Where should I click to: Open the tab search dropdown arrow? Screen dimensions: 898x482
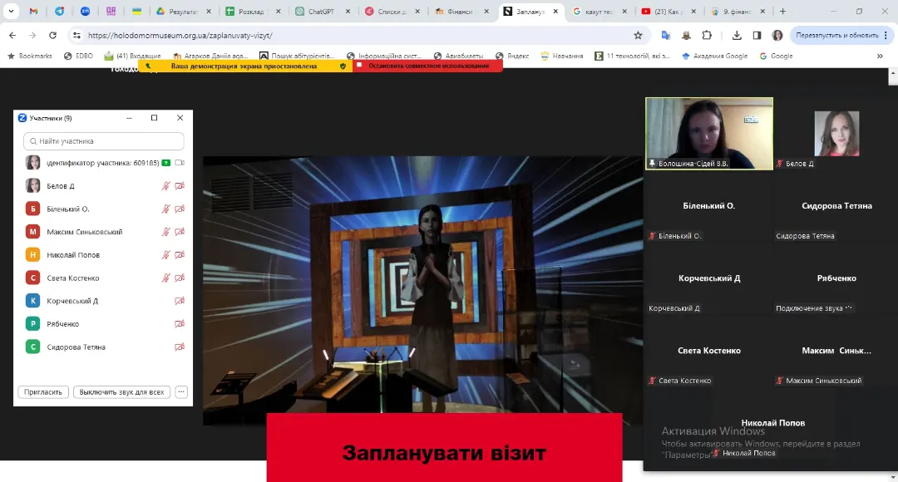click(11, 12)
